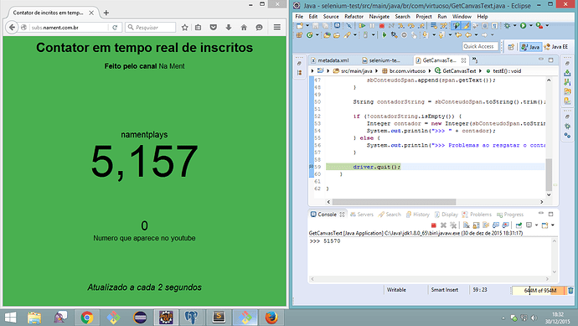Click the Search flashlight icon in toolbar
The image size is (578, 326).
pos(348,35)
